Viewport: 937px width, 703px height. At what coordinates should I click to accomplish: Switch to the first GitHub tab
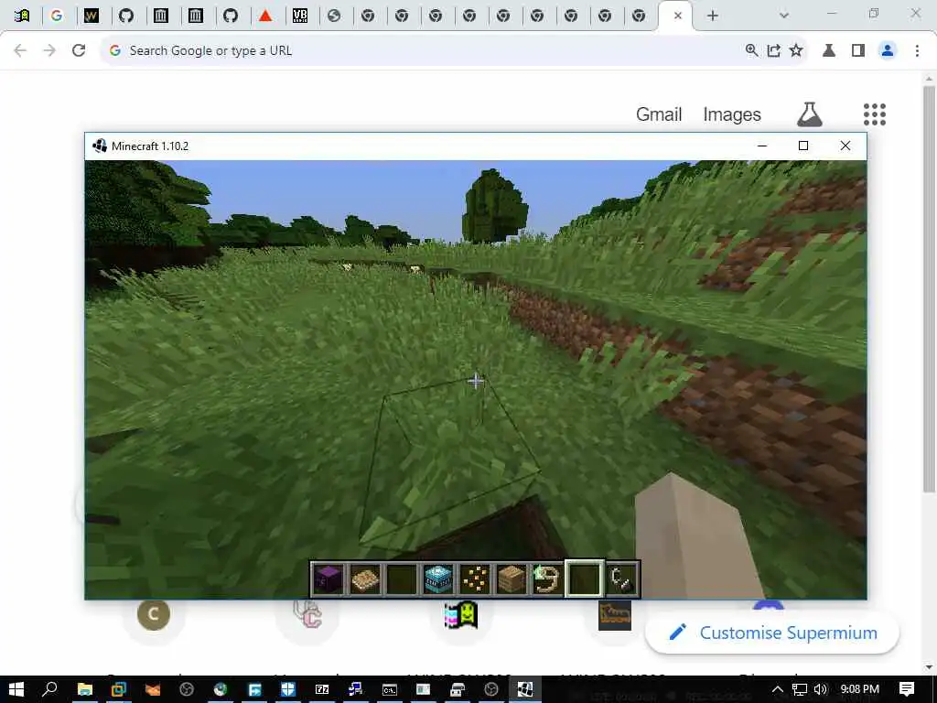pos(126,16)
